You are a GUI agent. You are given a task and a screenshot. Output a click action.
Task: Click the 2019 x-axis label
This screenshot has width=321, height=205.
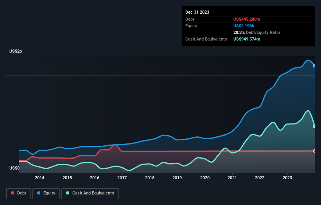pyautogui.click(x=177, y=178)
